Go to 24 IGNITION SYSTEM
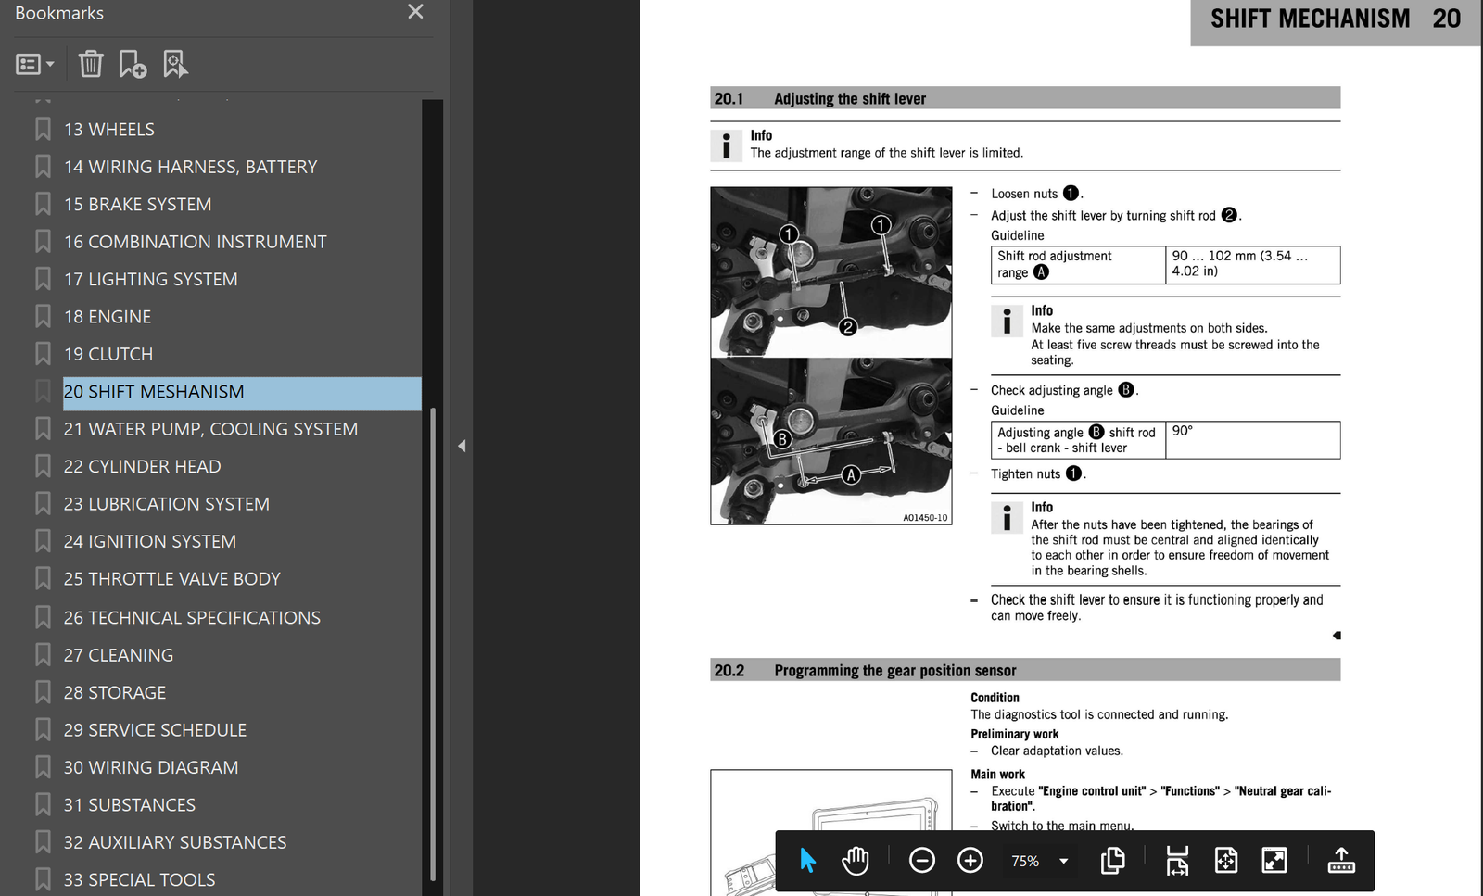This screenshot has width=1483, height=896. [x=149, y=541]
